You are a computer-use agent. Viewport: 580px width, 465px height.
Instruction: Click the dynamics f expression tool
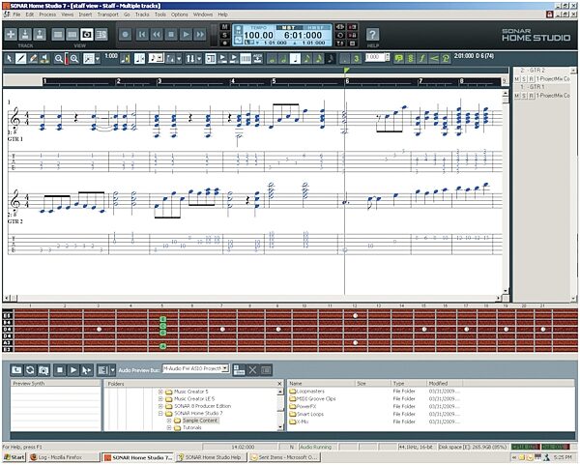click(x=422, y=58)
